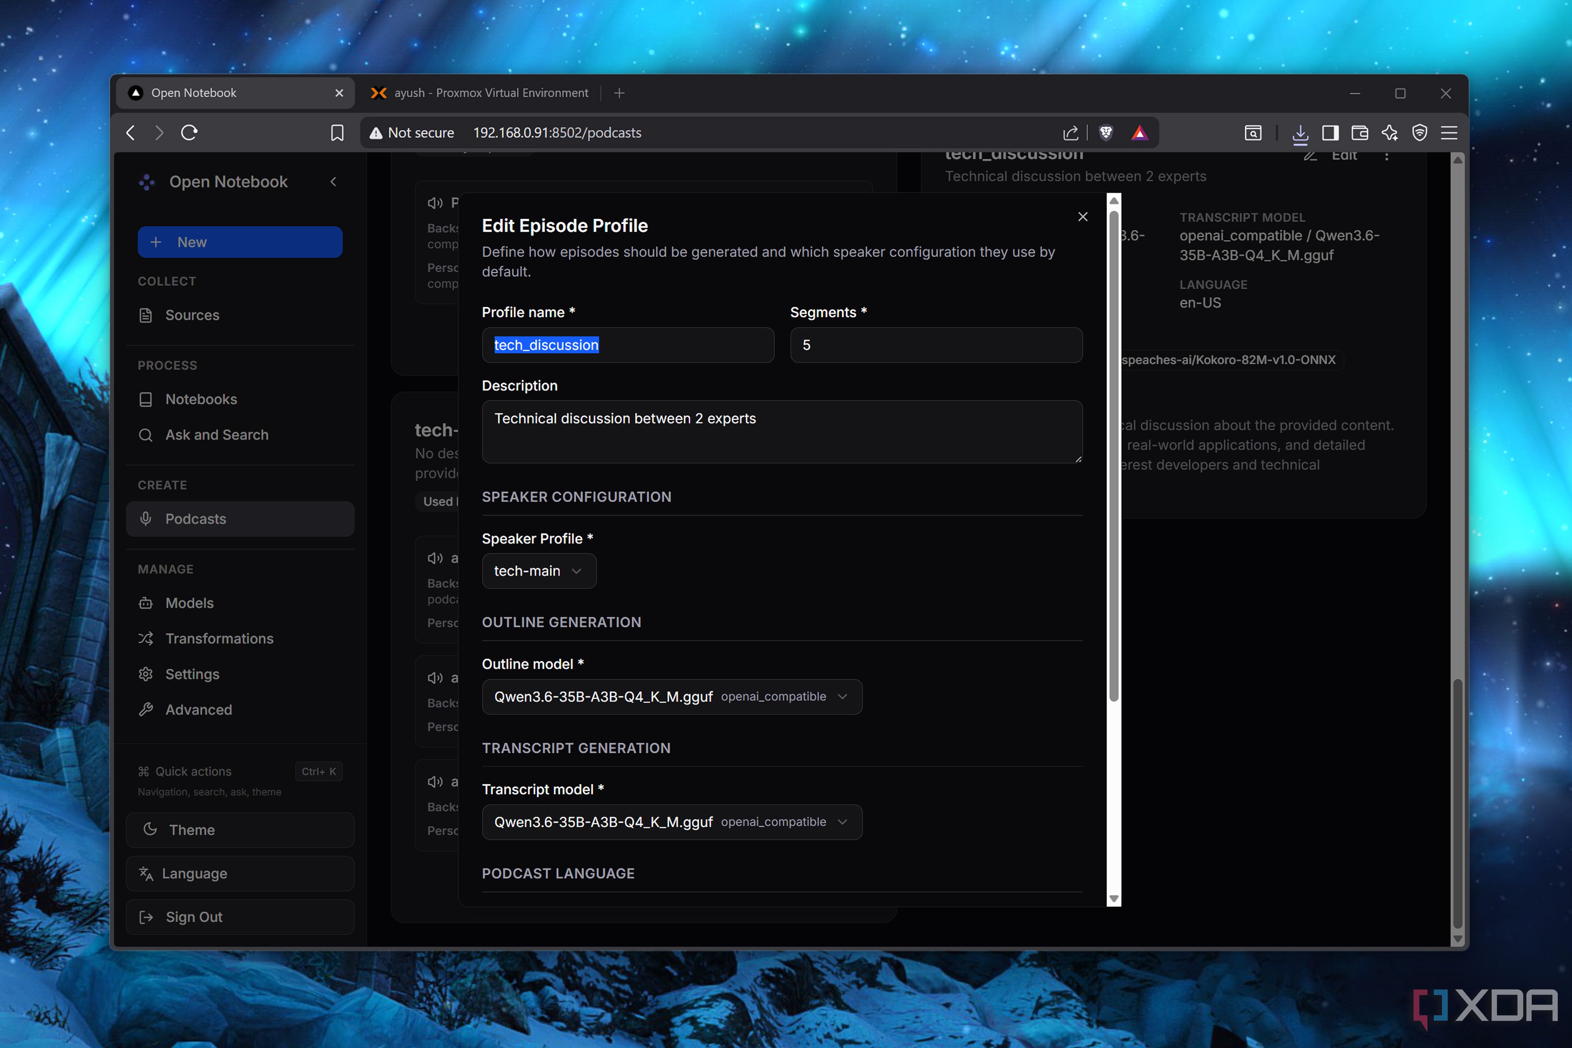Select Podcasts in the sidebar
The width and height of the screenshot is (1572, 1048).
coord(240,519)
